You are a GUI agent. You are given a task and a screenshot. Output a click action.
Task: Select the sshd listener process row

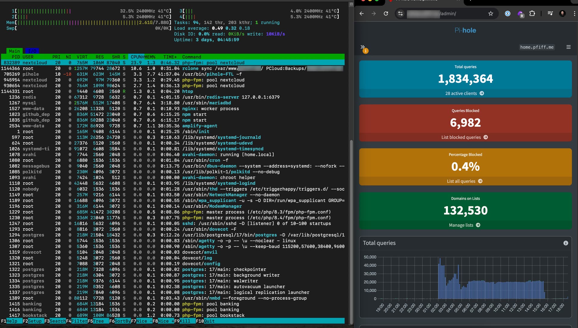tap(172, 223)
